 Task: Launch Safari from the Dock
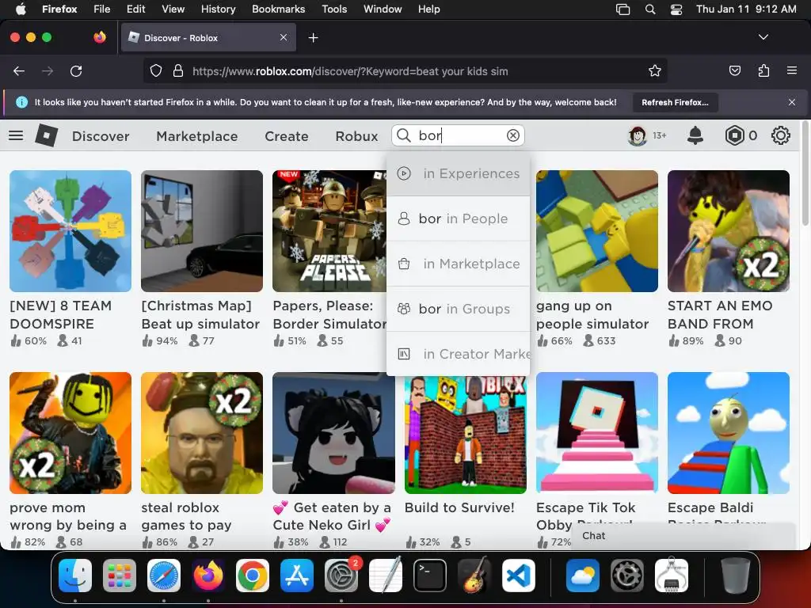tap(164, 576)
